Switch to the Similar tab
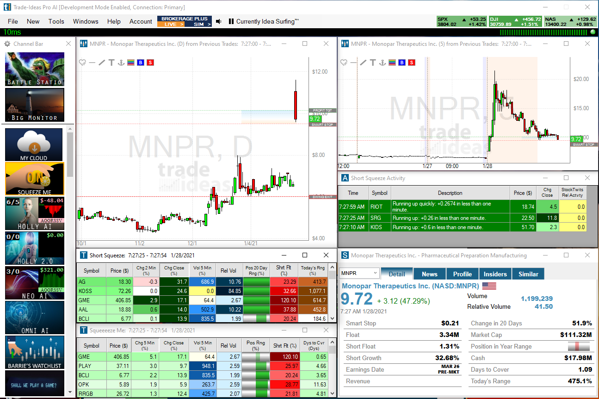This screenshot has width=599, height=399. point(528,274)
